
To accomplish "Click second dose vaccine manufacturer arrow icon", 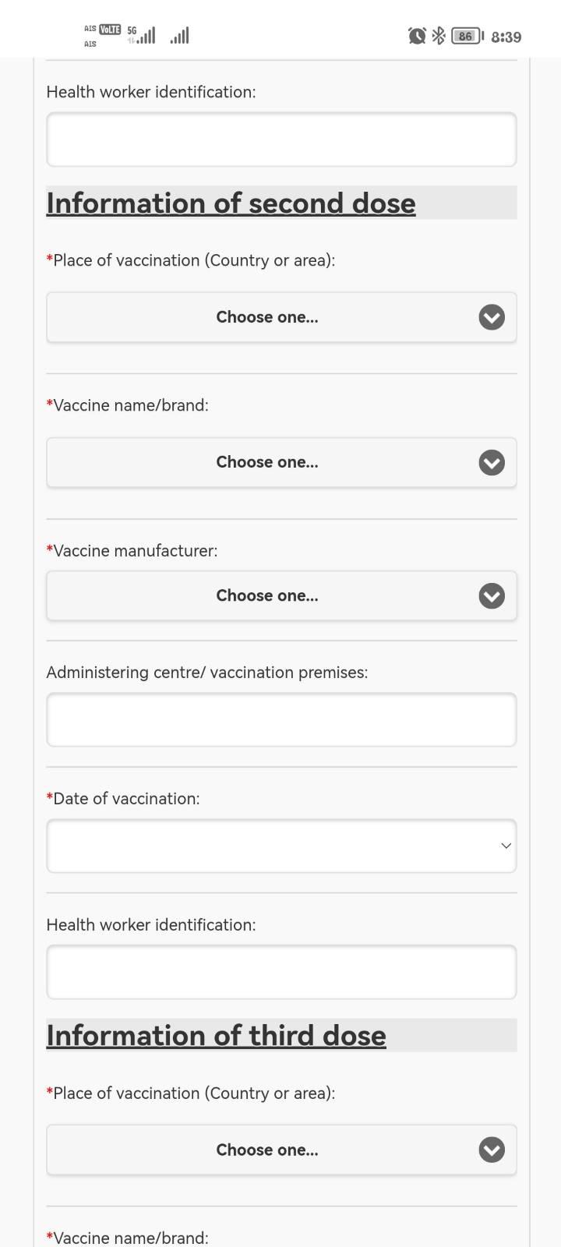I will pyautogui.click(x=492, y=595).
